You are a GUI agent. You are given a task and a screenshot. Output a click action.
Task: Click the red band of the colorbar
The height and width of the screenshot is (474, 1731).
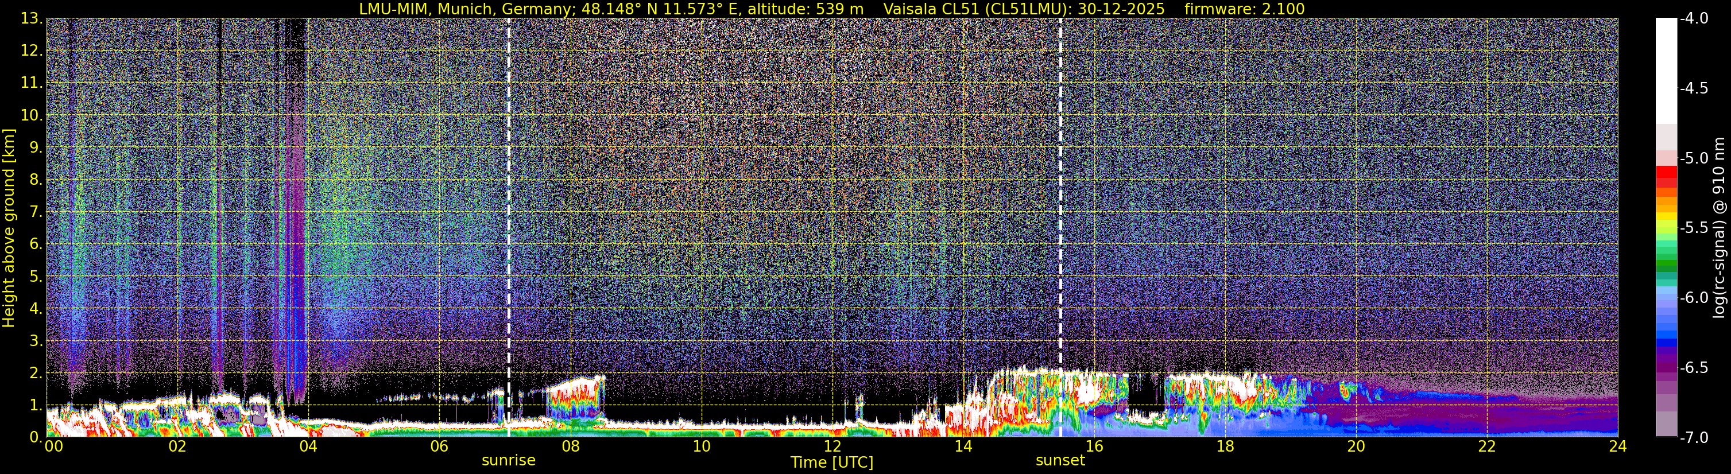pos(1666,177)
